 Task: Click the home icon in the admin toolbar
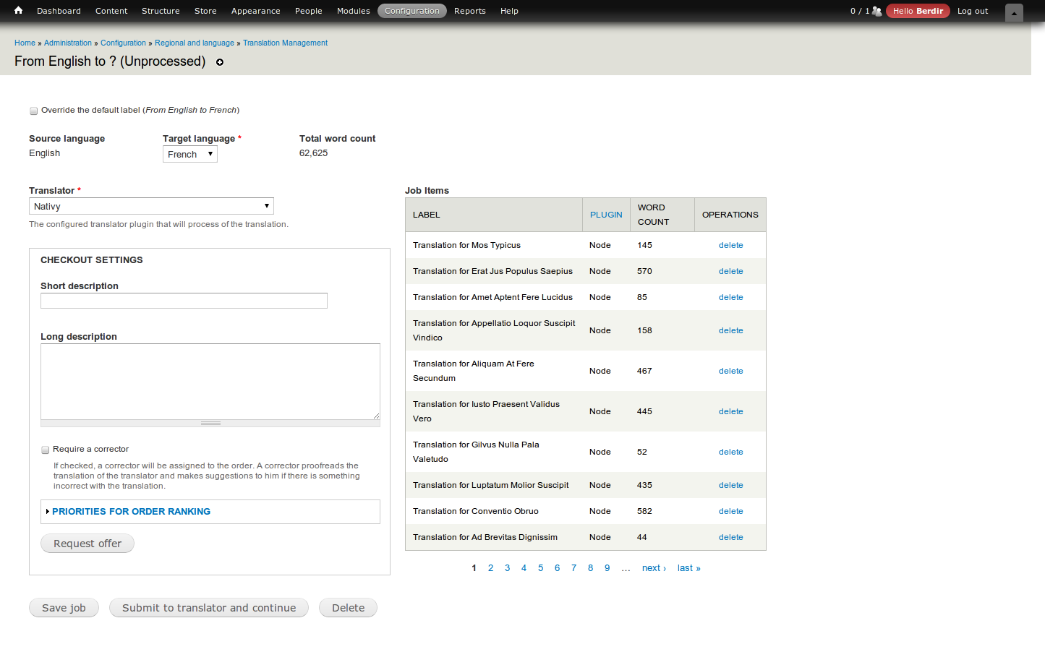[x=17, y=10]
